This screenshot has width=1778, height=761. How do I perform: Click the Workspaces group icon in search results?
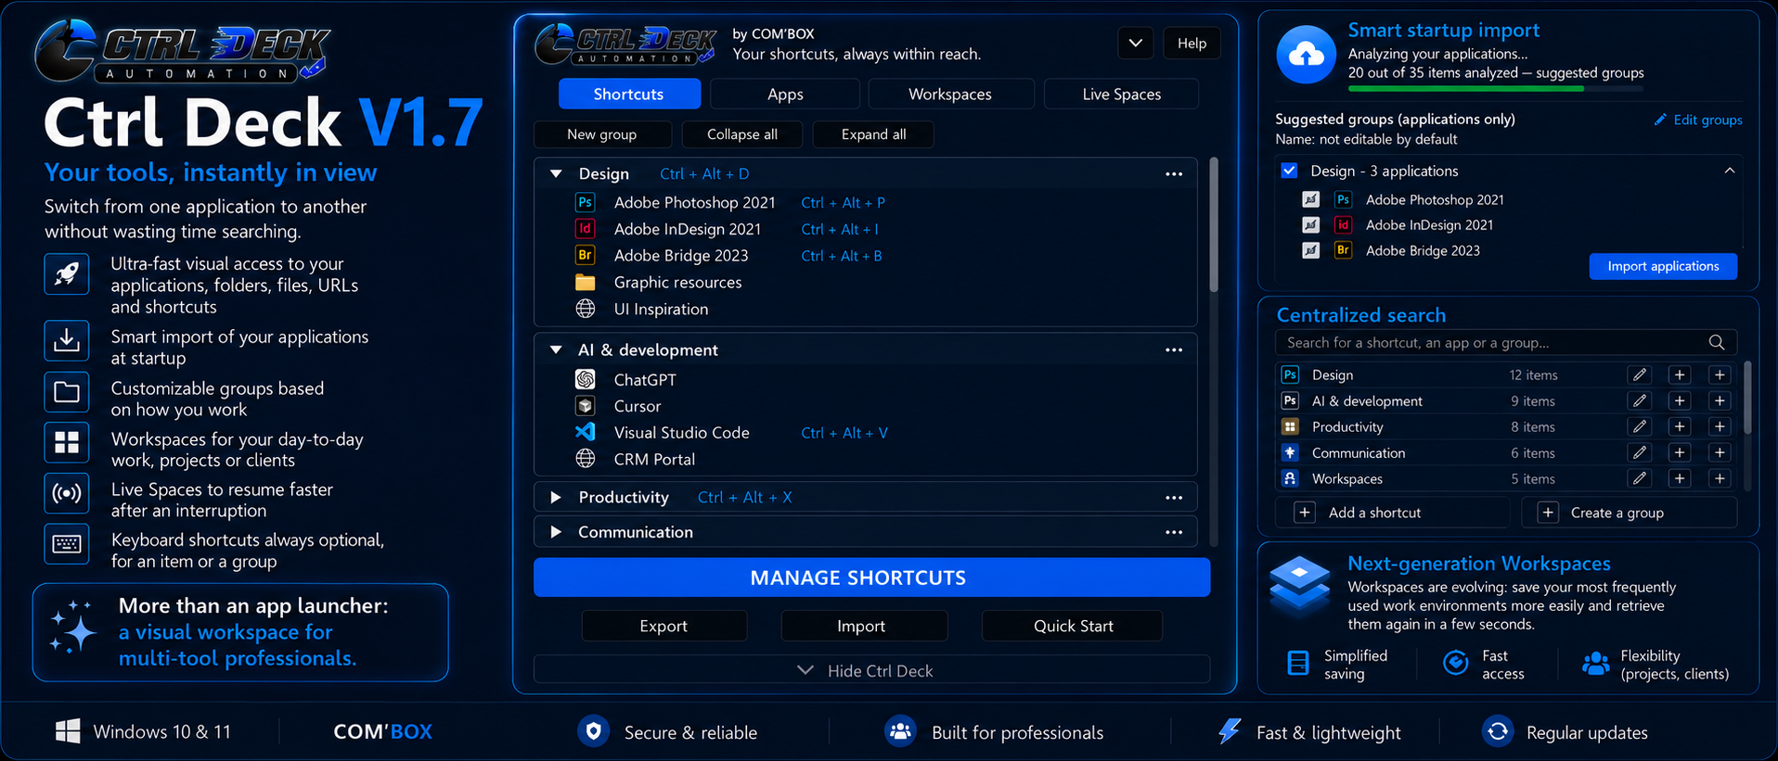[x=1290, y=478]
